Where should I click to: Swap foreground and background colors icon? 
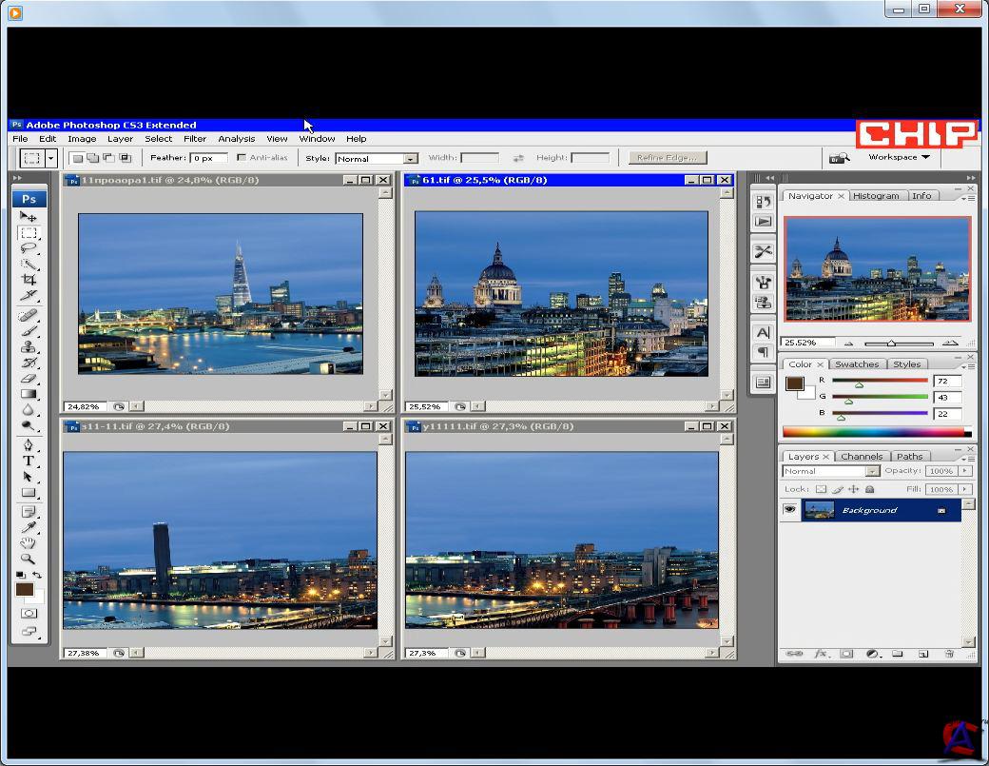37,576
